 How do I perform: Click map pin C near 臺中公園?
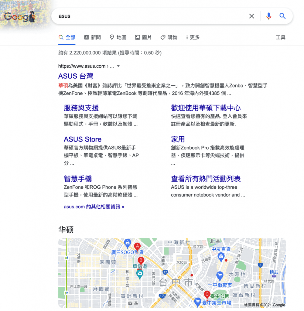[207, 294]
